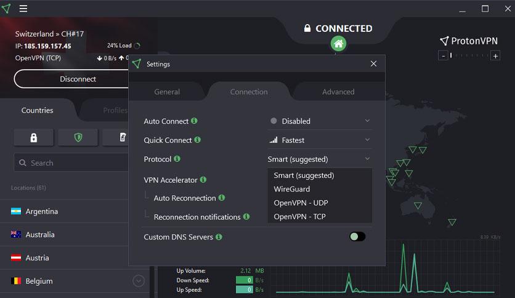Open the Quick Connect Fastest dropdown
Viewport: 515px width, 298px height.
click(320, 140)
